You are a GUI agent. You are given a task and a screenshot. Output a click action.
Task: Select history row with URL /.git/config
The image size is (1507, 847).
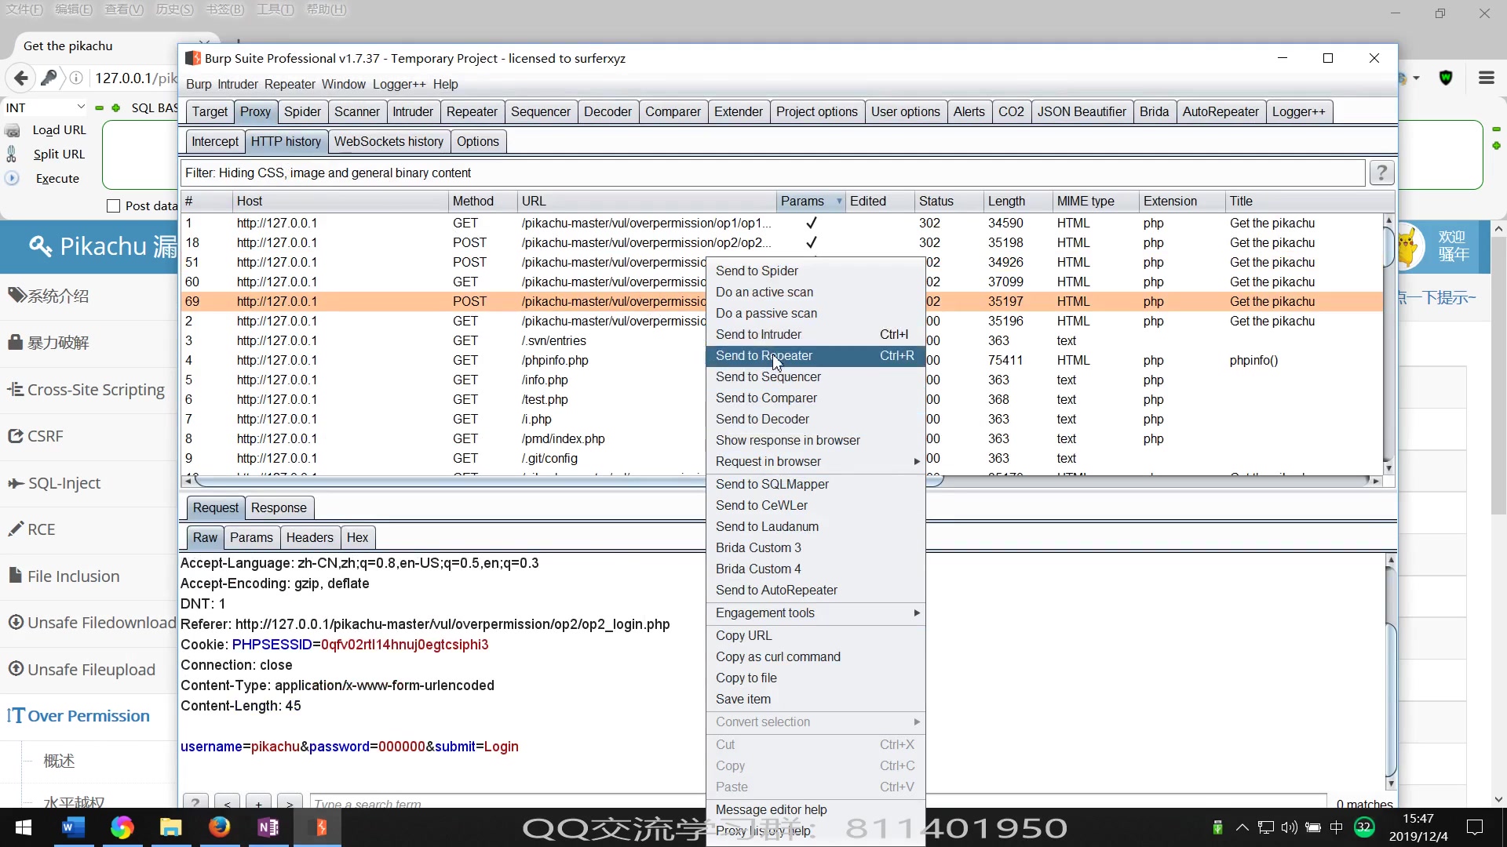[782, 458]
